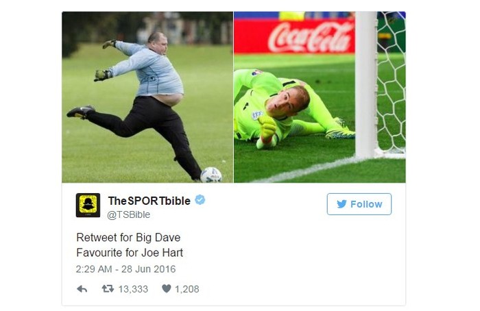This screenshot has height=311, width=480.
Task: Click the goalpost in the right photo
Action: point(365,85)
